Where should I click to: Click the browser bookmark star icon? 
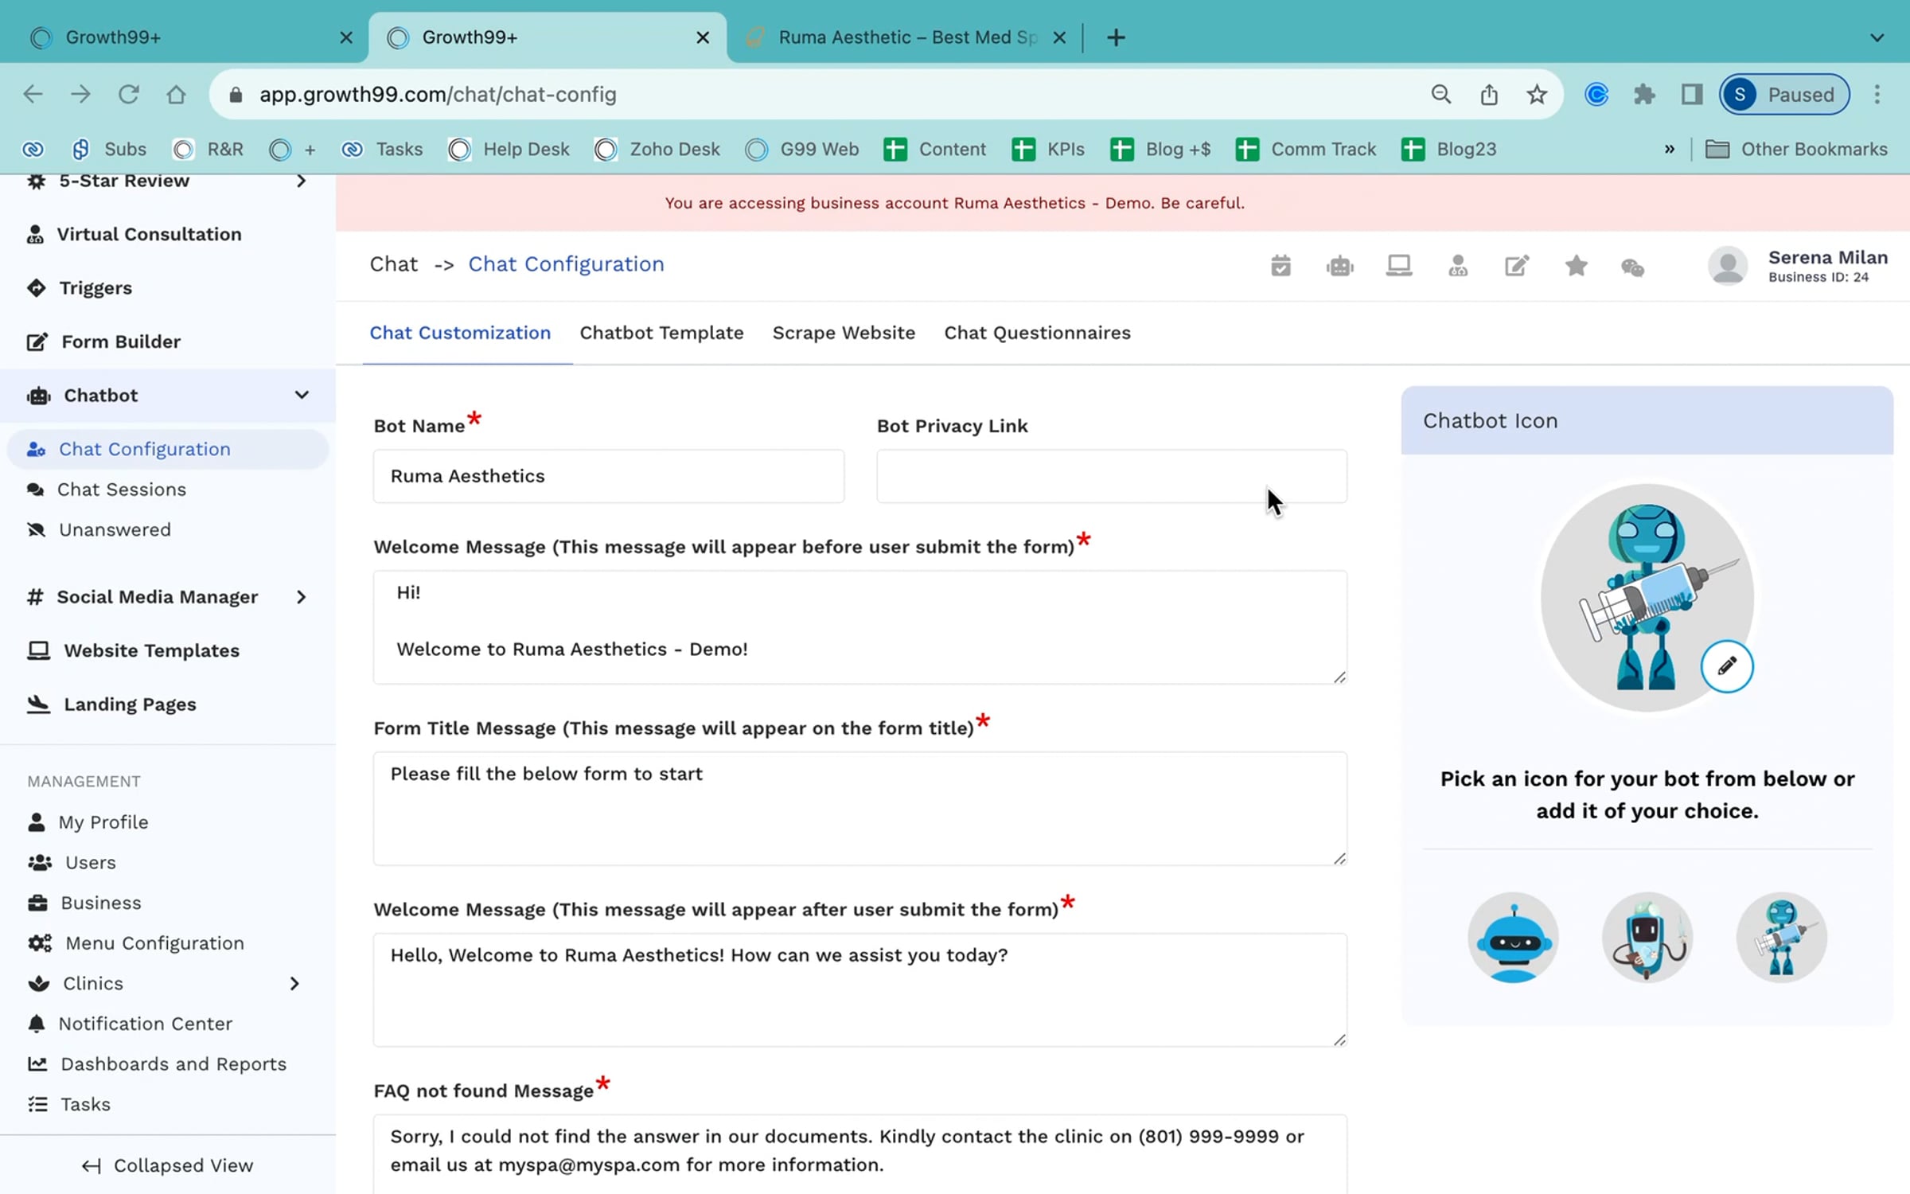click(1537, 95)
